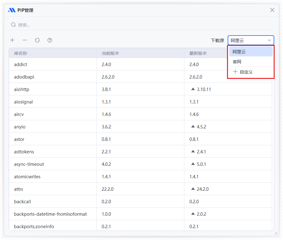Click the window resize grip icon
Image resolution: width=283 pixels, height=240 pixels.
tap(276, 233)
